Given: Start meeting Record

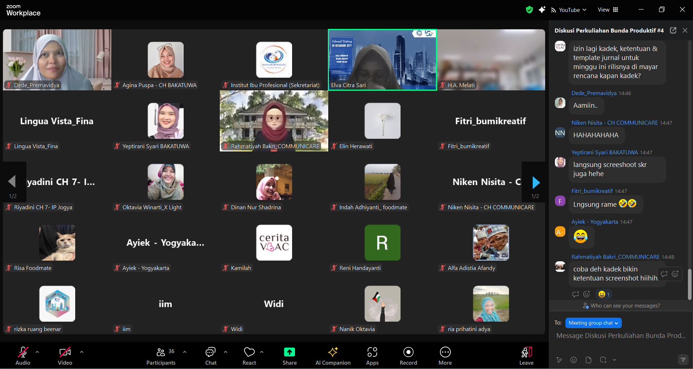Looking at the screenshot, I should click(x=408, y=356).
